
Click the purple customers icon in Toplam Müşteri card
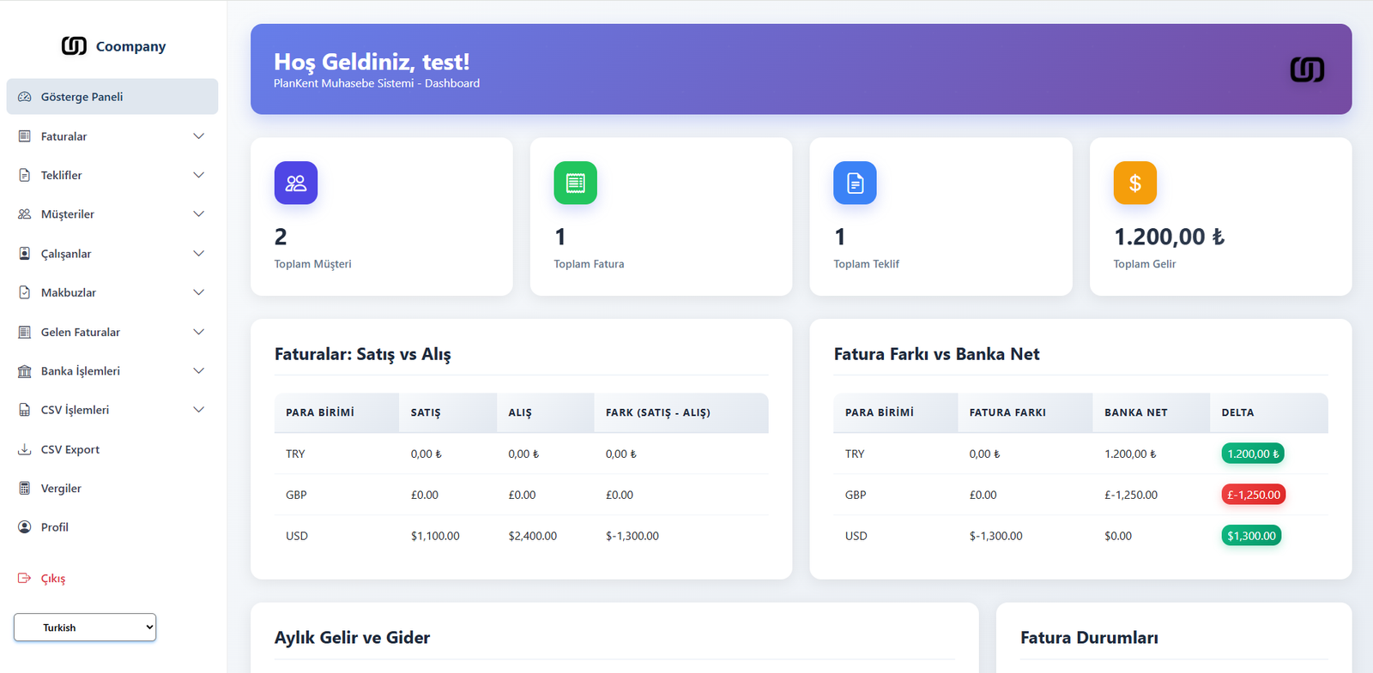(x=296, y=183)
